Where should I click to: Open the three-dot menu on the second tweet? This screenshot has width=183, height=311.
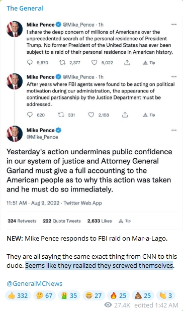174,77
